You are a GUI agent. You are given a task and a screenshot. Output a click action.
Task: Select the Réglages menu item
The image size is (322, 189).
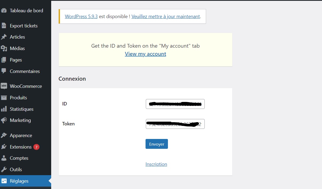tap(19, 181)
